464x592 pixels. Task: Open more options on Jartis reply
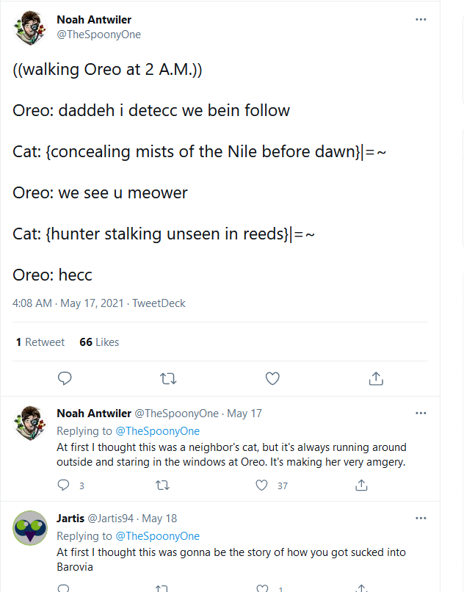[x=421, y=519]
